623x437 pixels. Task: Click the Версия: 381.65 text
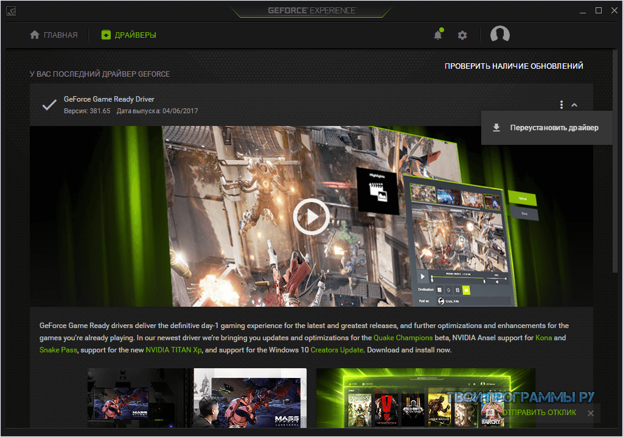87,111
